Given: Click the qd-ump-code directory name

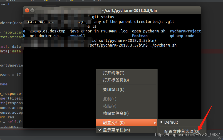Looking at the screenshot, I should tap(182, 36).
